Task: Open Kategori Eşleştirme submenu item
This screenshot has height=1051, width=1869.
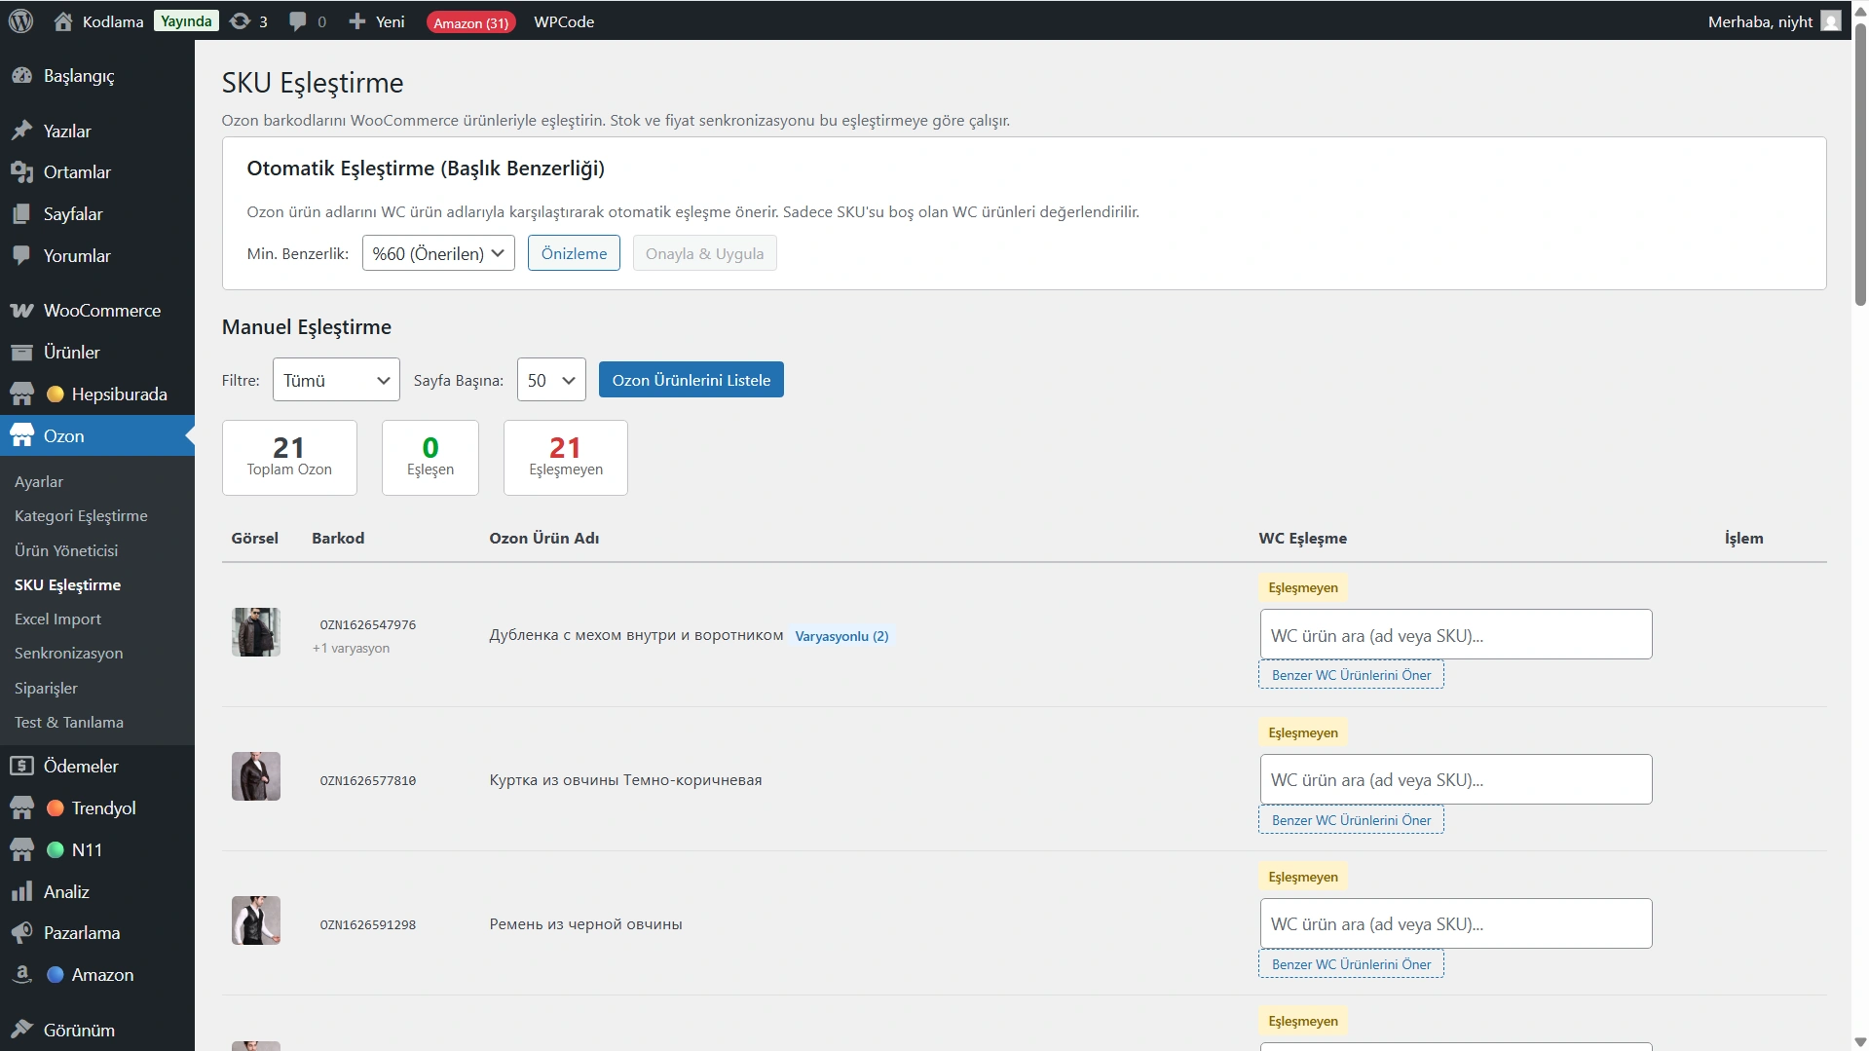Action: [81, 516]
